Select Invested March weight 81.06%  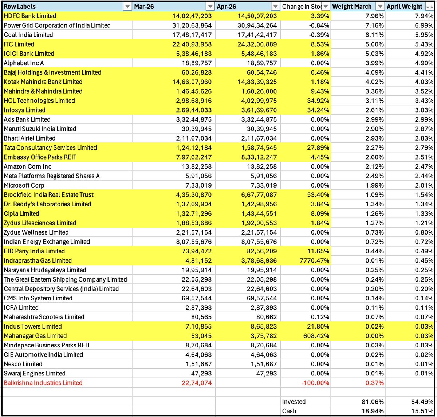tap(358, 402)
